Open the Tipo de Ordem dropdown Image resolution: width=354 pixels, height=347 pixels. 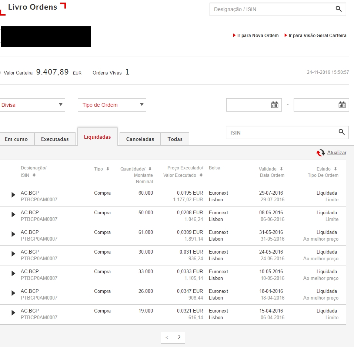(112, 105)
